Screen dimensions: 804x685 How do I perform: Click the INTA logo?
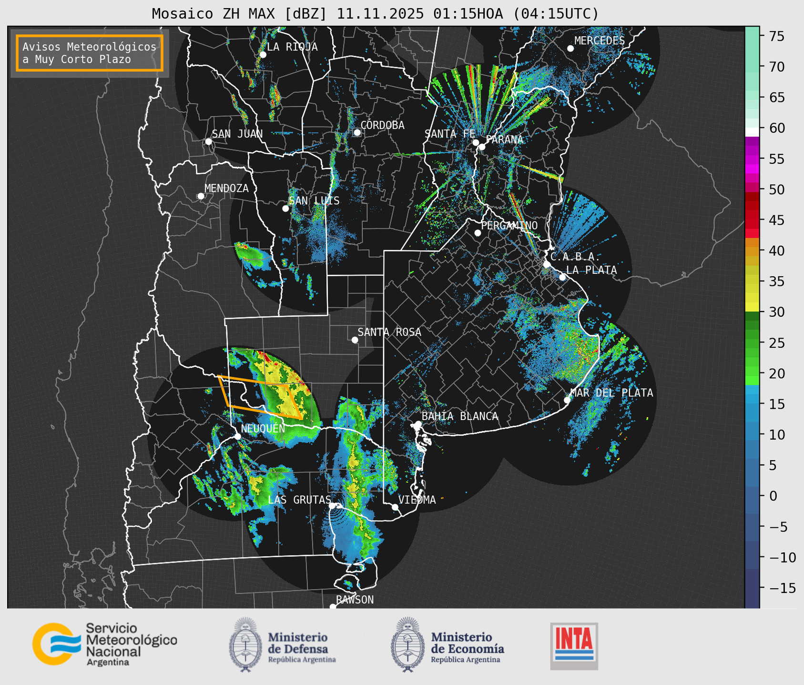click(x=574, y=646)
